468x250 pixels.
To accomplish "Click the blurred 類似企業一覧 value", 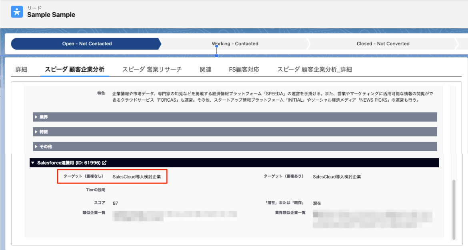I will [x=175, y=216].
